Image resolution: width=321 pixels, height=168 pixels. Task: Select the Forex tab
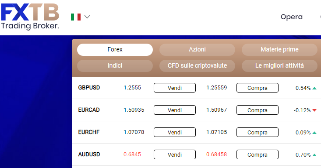coord(115,50)
